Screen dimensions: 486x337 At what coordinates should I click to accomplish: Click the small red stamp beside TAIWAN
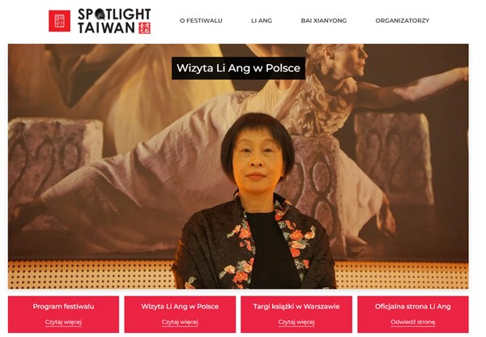click(144, 28)
